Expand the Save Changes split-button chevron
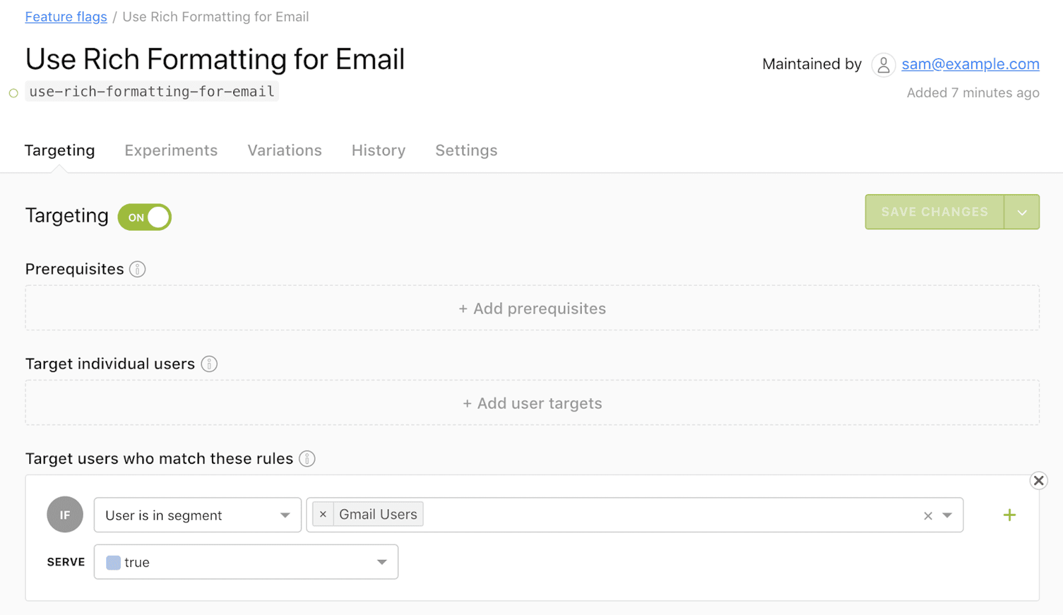Screen dimensions: 1063x615 [x=1021, y=212]
